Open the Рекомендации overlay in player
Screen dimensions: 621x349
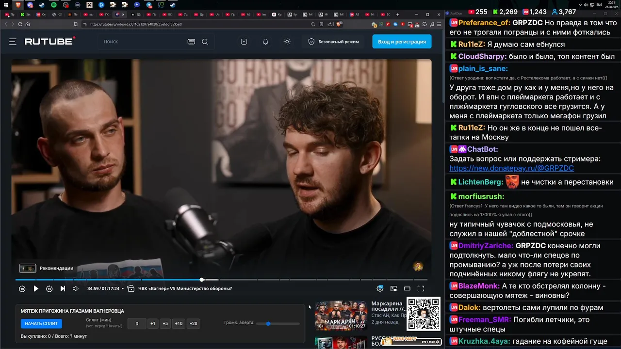click(47, 268)
